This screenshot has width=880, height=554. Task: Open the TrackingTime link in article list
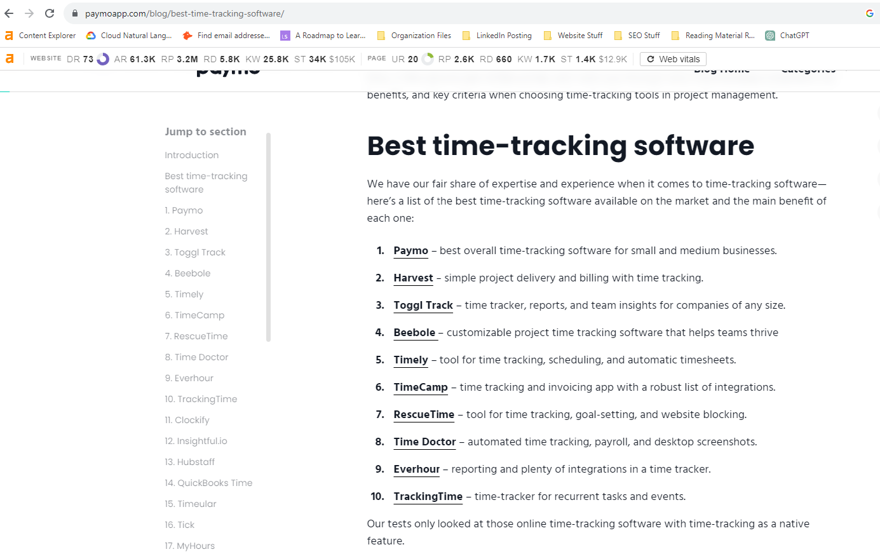click(428, 496)
